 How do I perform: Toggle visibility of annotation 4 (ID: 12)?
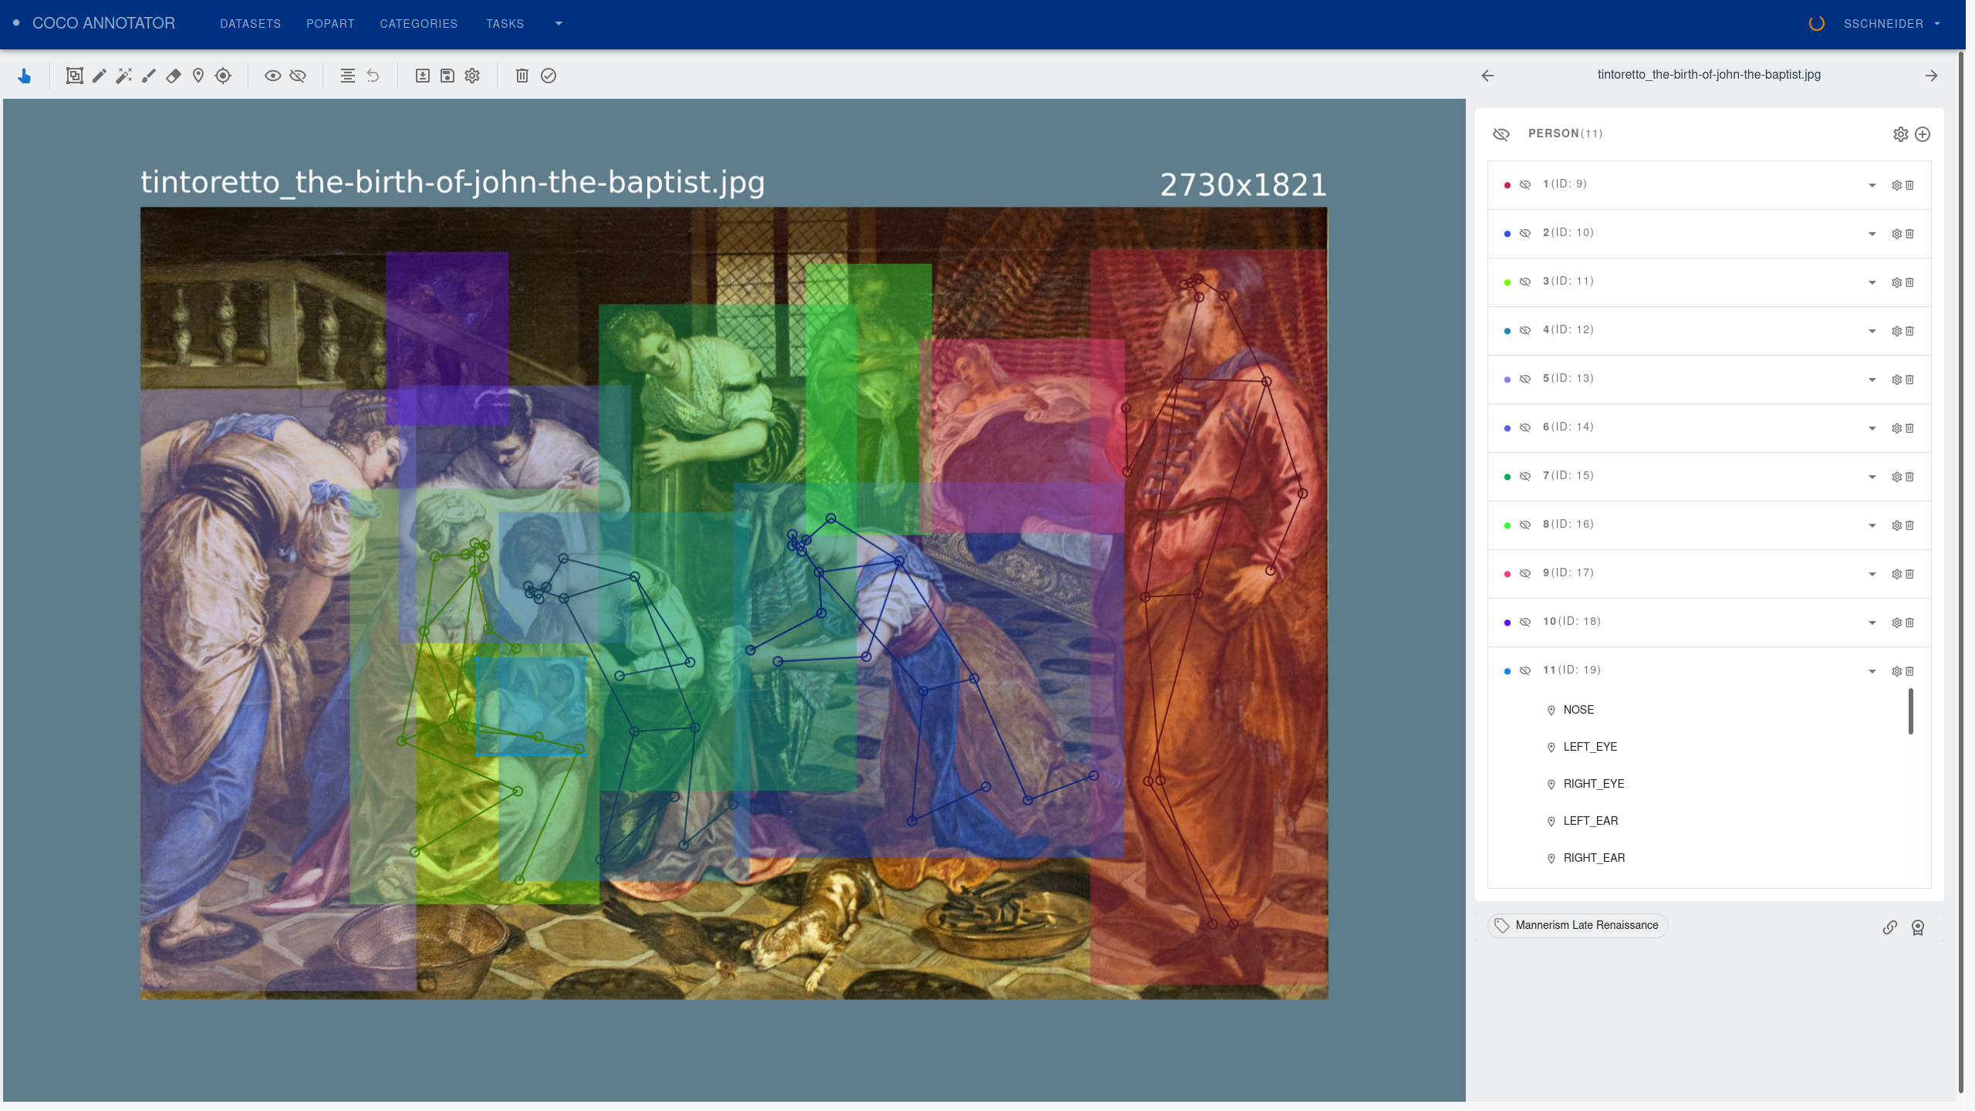point(1525,331)
